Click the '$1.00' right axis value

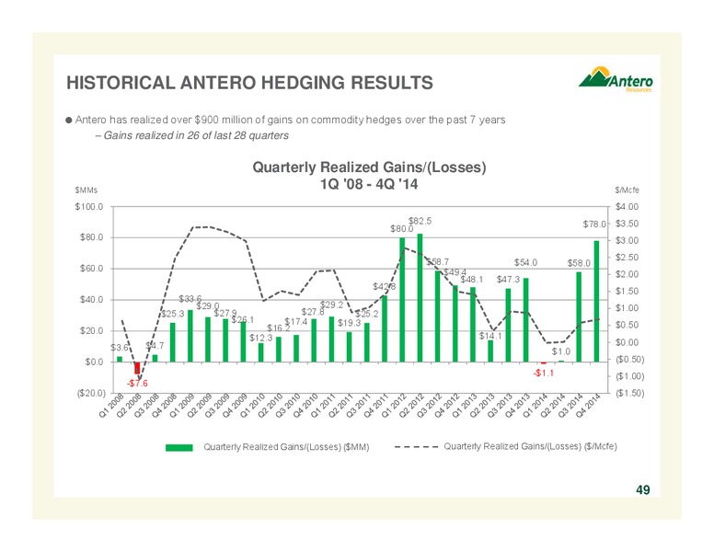[627, 308]
